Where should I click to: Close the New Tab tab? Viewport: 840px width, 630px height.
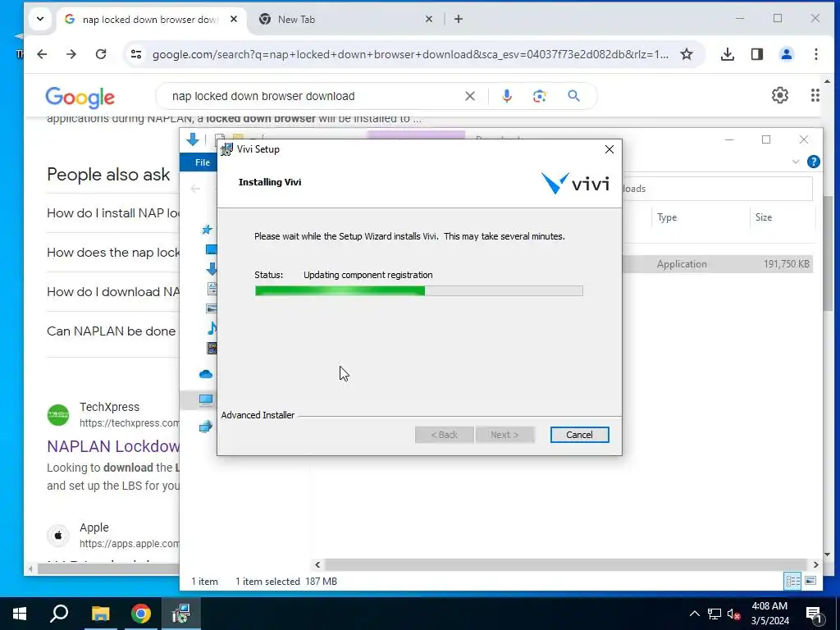[428, 20]
